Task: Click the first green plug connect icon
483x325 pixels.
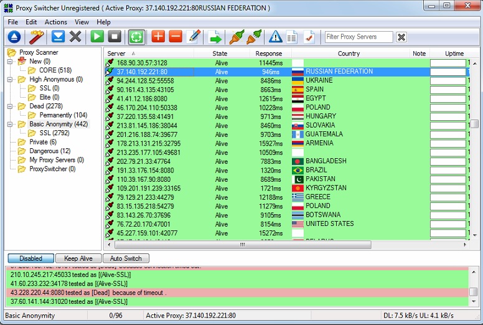Action: 237,37
